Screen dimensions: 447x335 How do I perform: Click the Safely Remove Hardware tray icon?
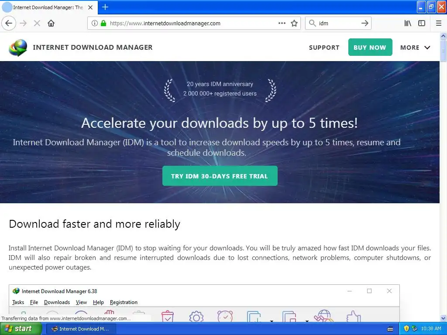point(414,328)
